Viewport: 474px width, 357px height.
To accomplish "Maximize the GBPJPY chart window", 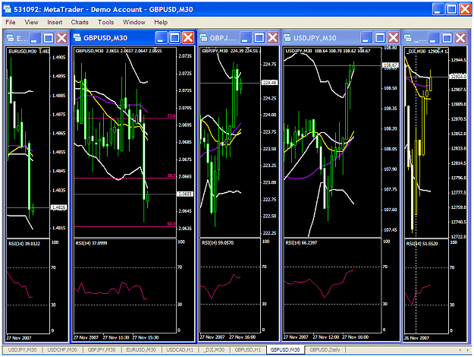I will pos(259,37).
